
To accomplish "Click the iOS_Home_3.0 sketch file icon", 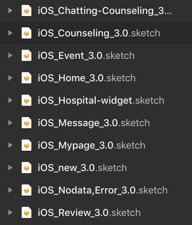I will 26,78.
